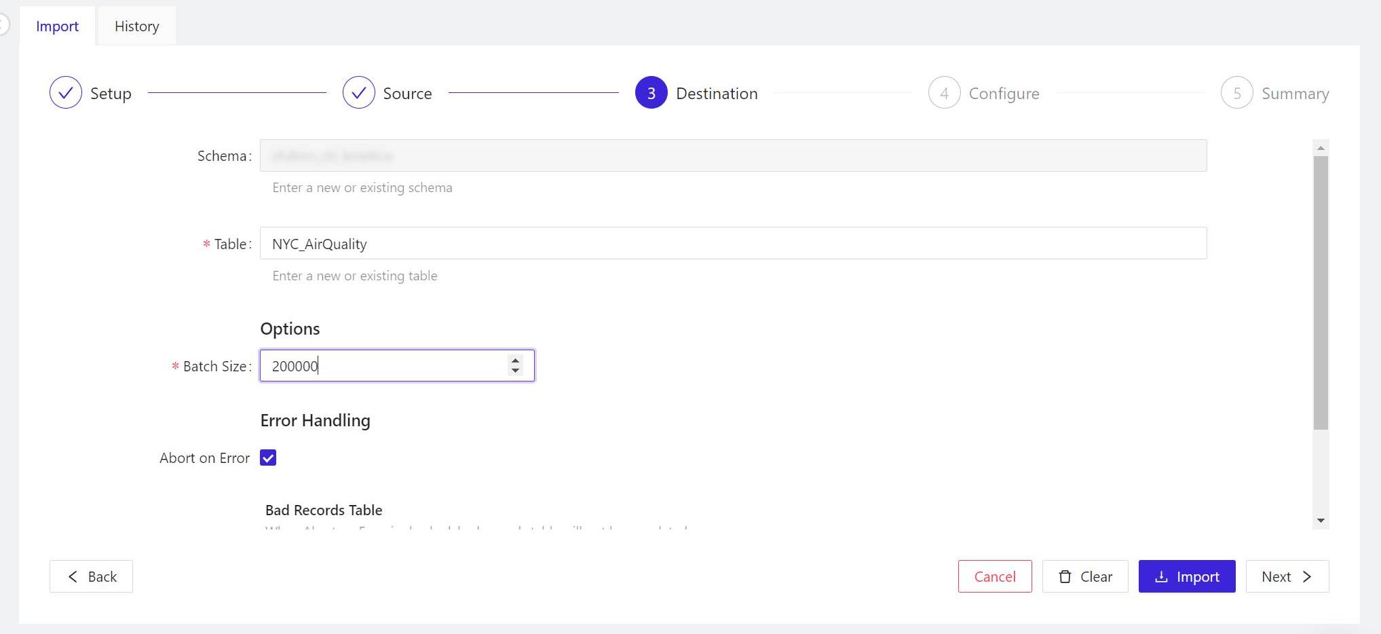Screen dimensions: 1381x634
Task: Click the Schema input field
Action: point(733,156)
